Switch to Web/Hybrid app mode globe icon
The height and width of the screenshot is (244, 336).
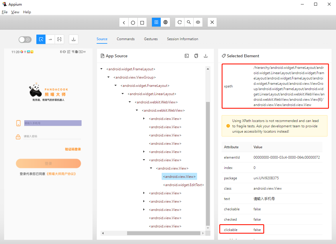coord(165,22)
